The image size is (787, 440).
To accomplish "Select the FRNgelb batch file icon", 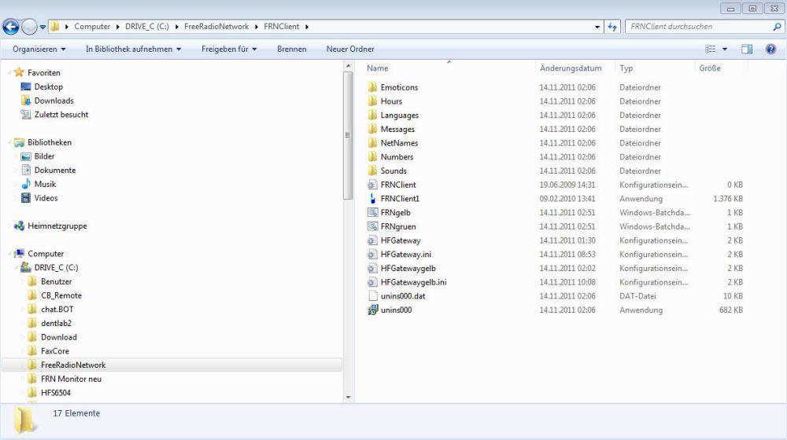I will click(372, 212).
